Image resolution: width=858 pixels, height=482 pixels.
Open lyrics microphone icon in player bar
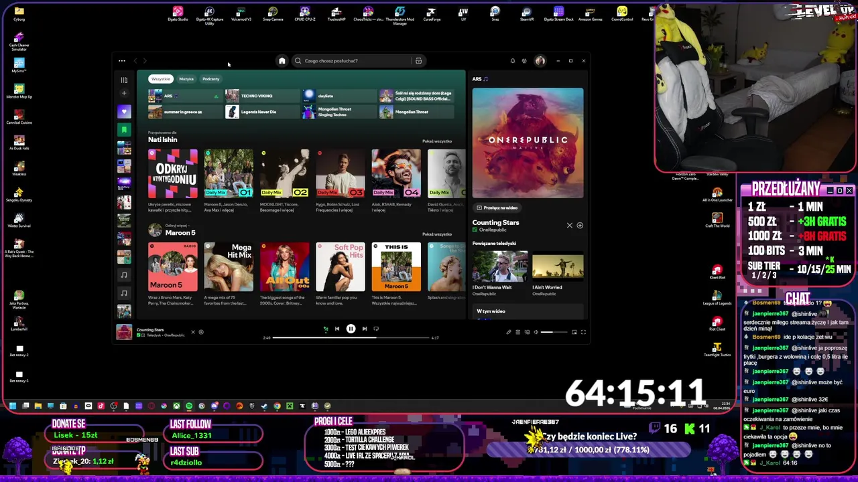[509, 332]
